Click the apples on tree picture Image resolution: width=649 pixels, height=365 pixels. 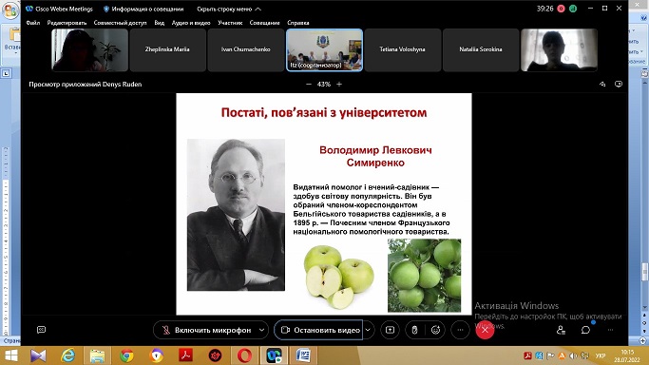424,276
